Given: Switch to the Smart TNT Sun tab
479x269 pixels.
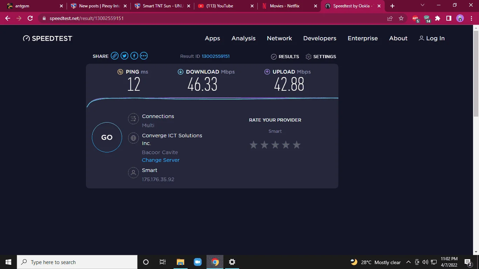Looking at the screenshot, I should pos(162,6).
